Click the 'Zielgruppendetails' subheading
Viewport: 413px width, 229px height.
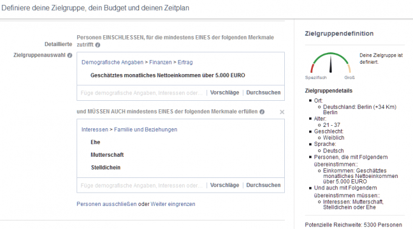(329, 91)
